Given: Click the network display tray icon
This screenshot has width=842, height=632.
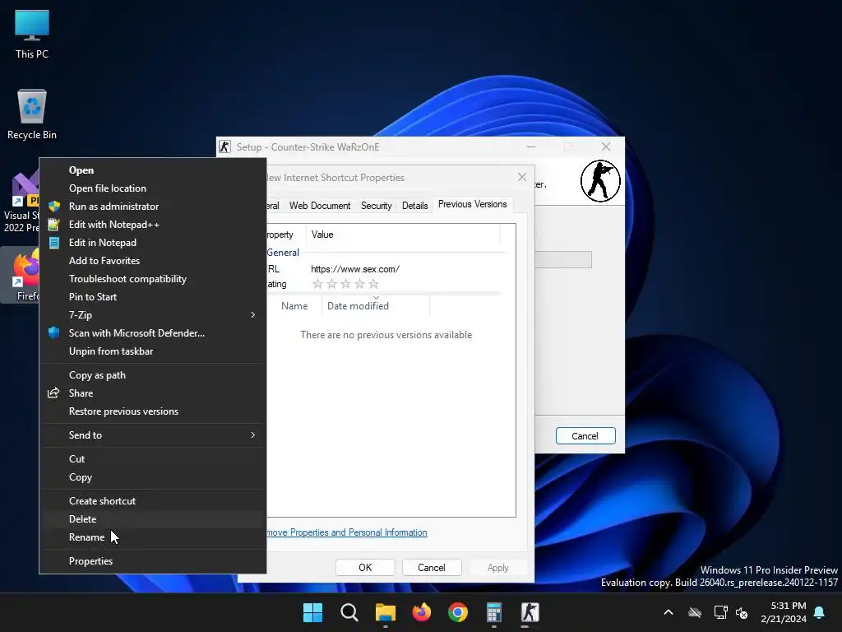Looking at the screenshot, I should (x=720, y=612).
